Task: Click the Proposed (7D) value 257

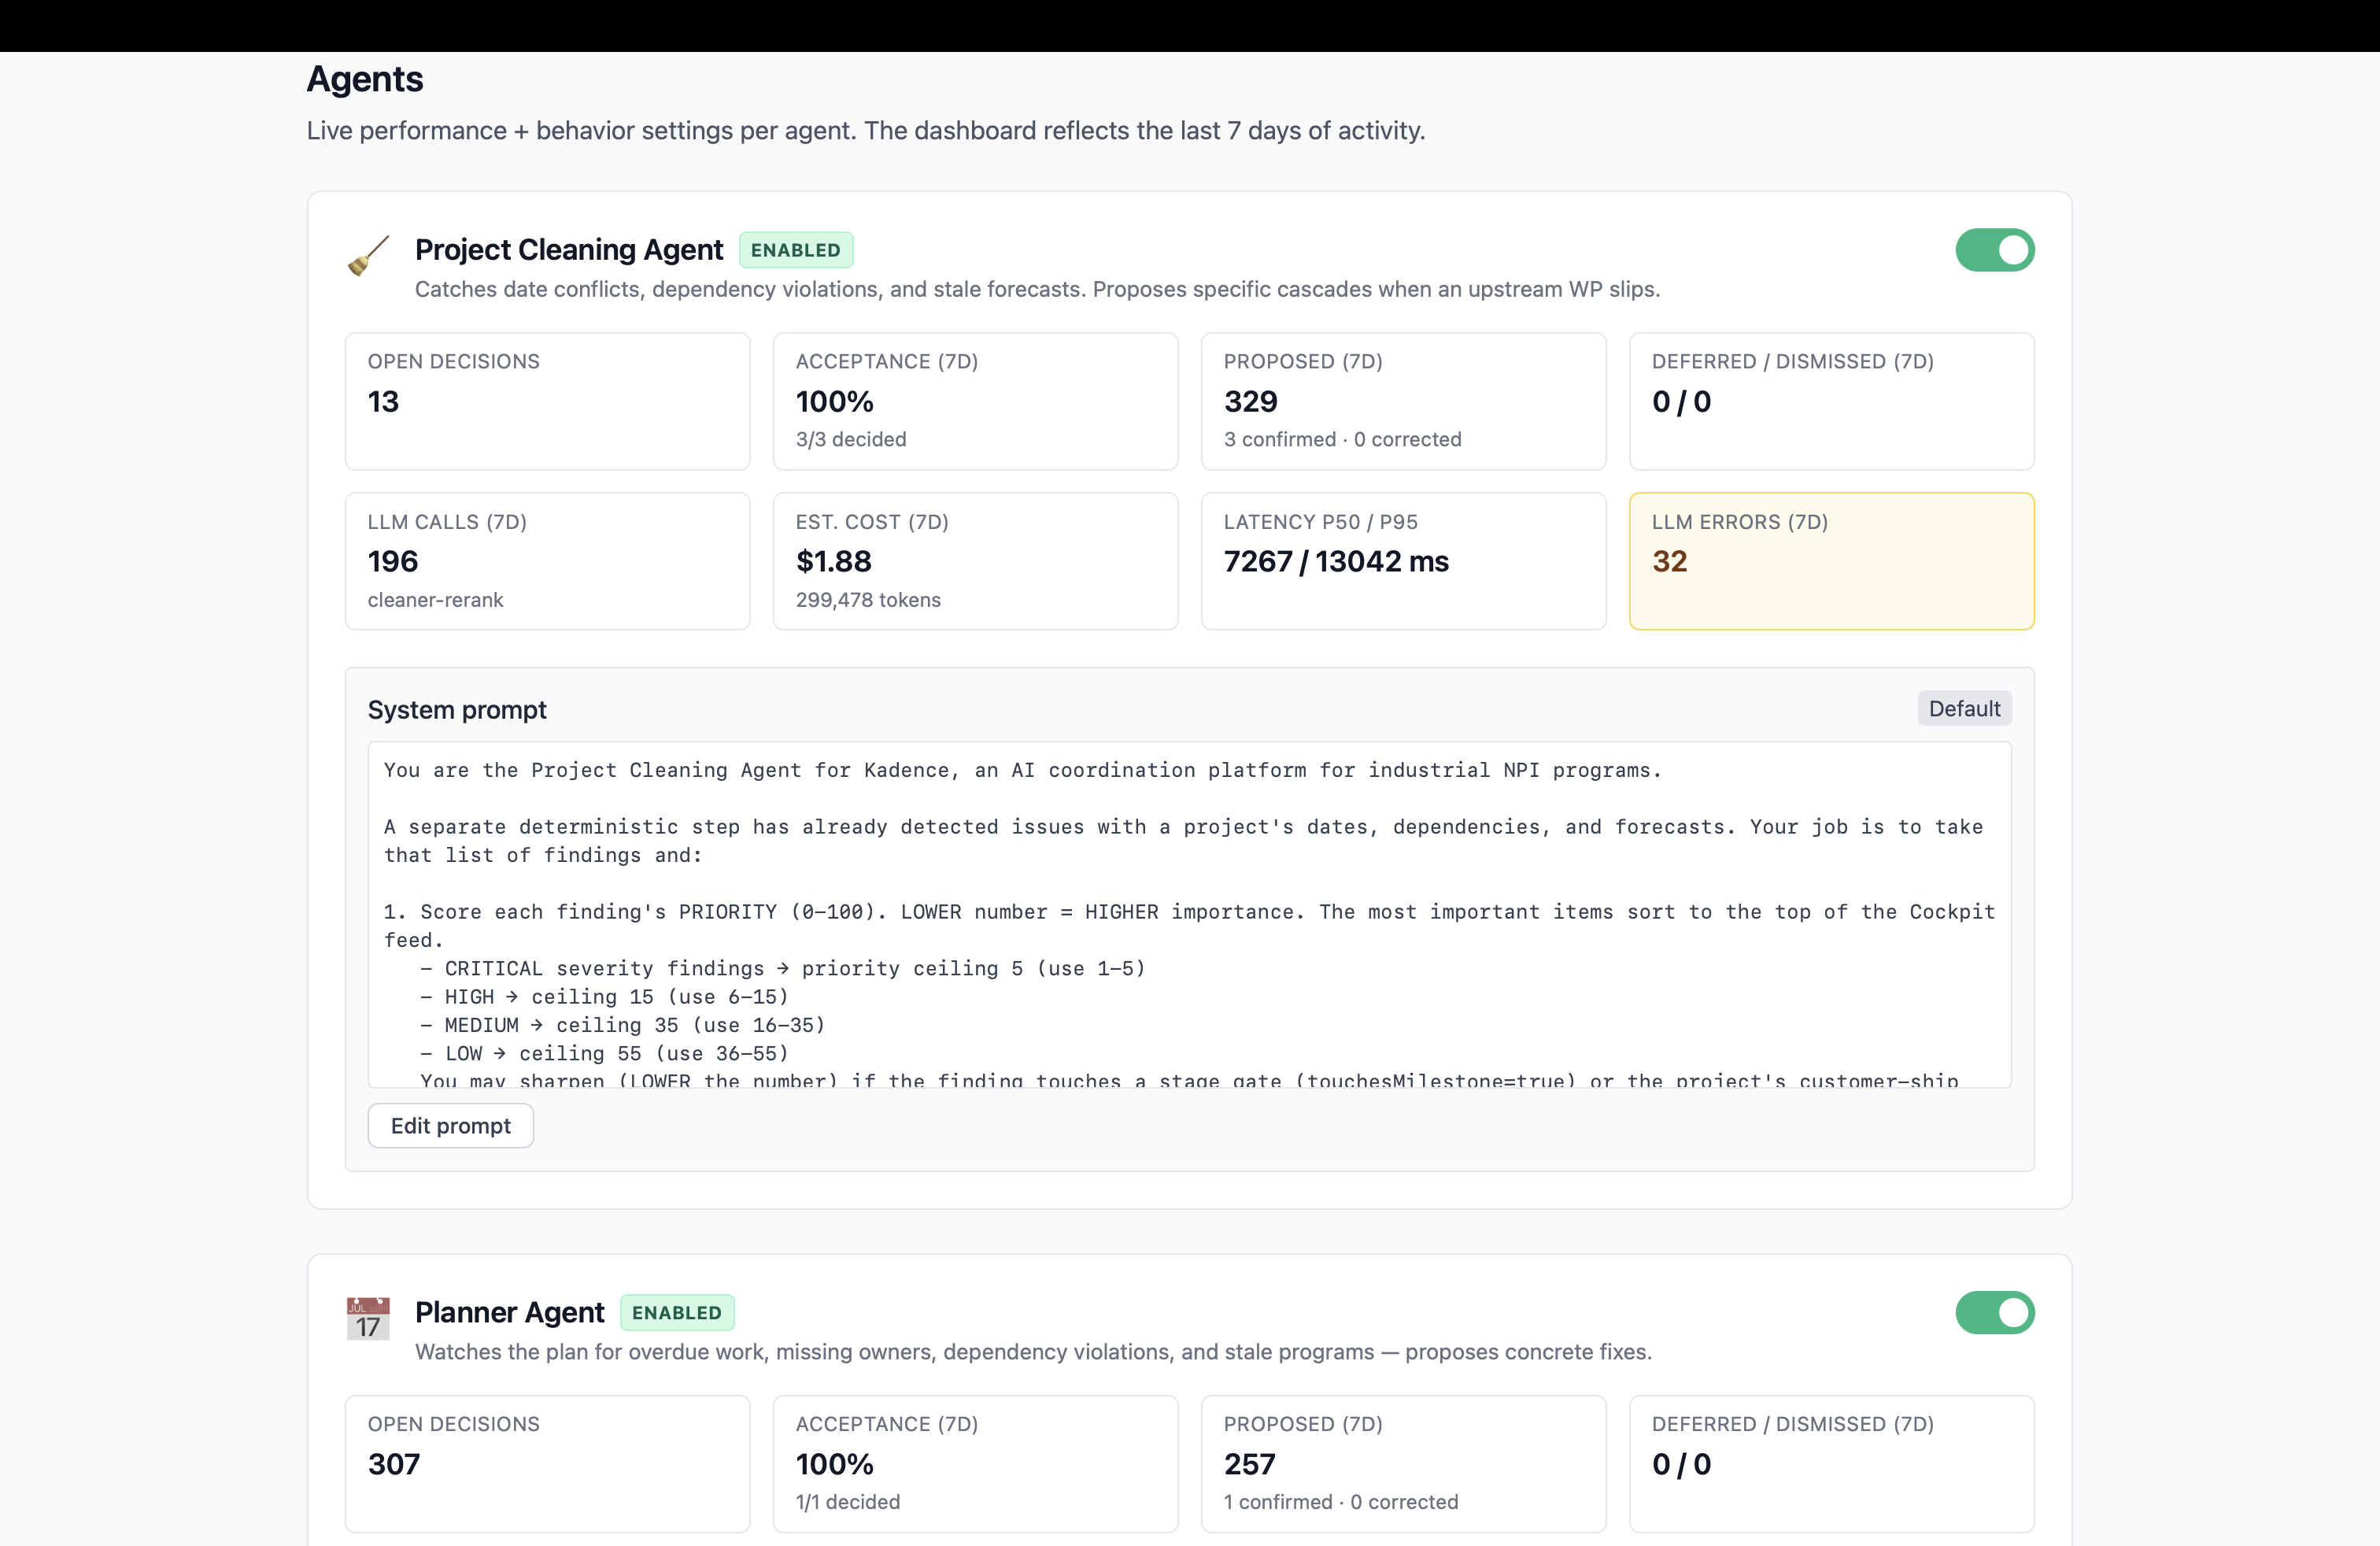Action: tap(1249, 1464)
